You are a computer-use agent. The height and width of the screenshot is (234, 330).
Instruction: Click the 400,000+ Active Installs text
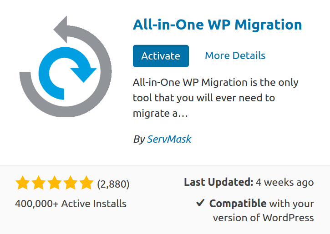pyautogui.click(x=71, y=203)
